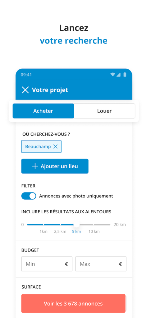Close the Votre projet screen with X
The image size is (147, 318).
click(25, 90)
